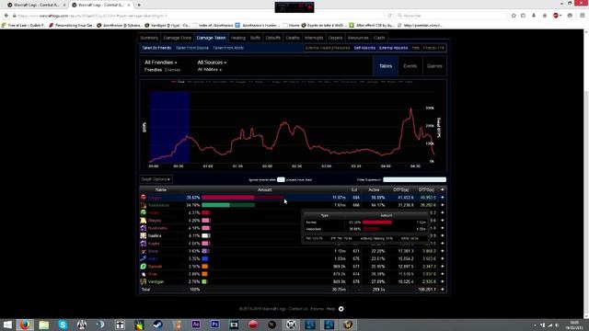
Task: Sort table by Name column header
Action: pos(161,190)
